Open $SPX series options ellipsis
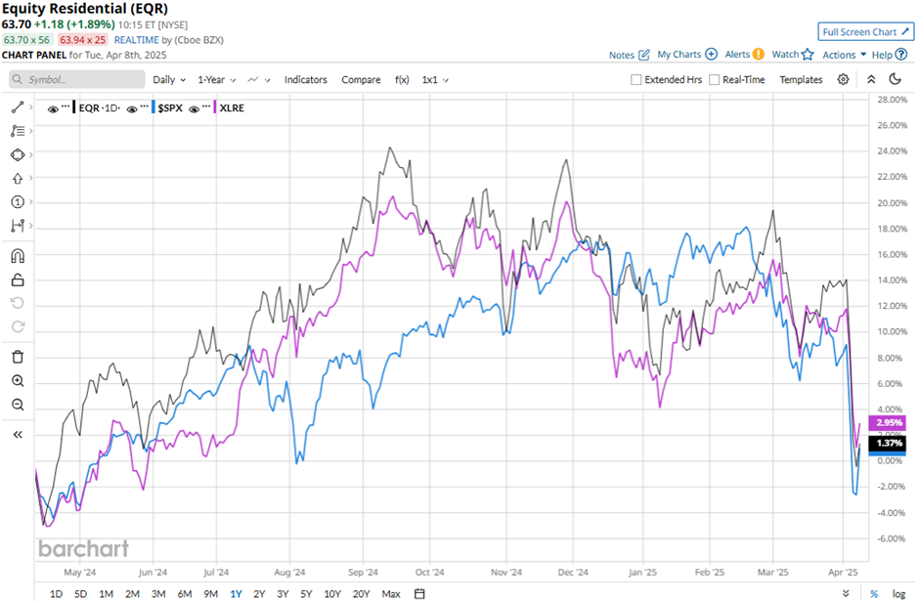The height and width of the screenshot is (601, 919). click(144, 107)
